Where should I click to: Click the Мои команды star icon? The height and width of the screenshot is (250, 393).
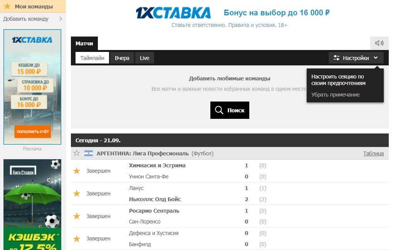pos(8,6)
